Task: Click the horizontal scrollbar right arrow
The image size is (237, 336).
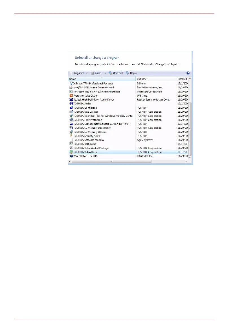Action: point(186,162)
